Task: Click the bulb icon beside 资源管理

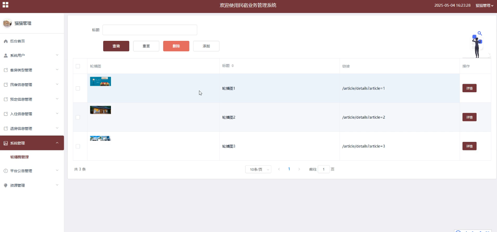Action: pyautogui.click(x=6, y=186)
